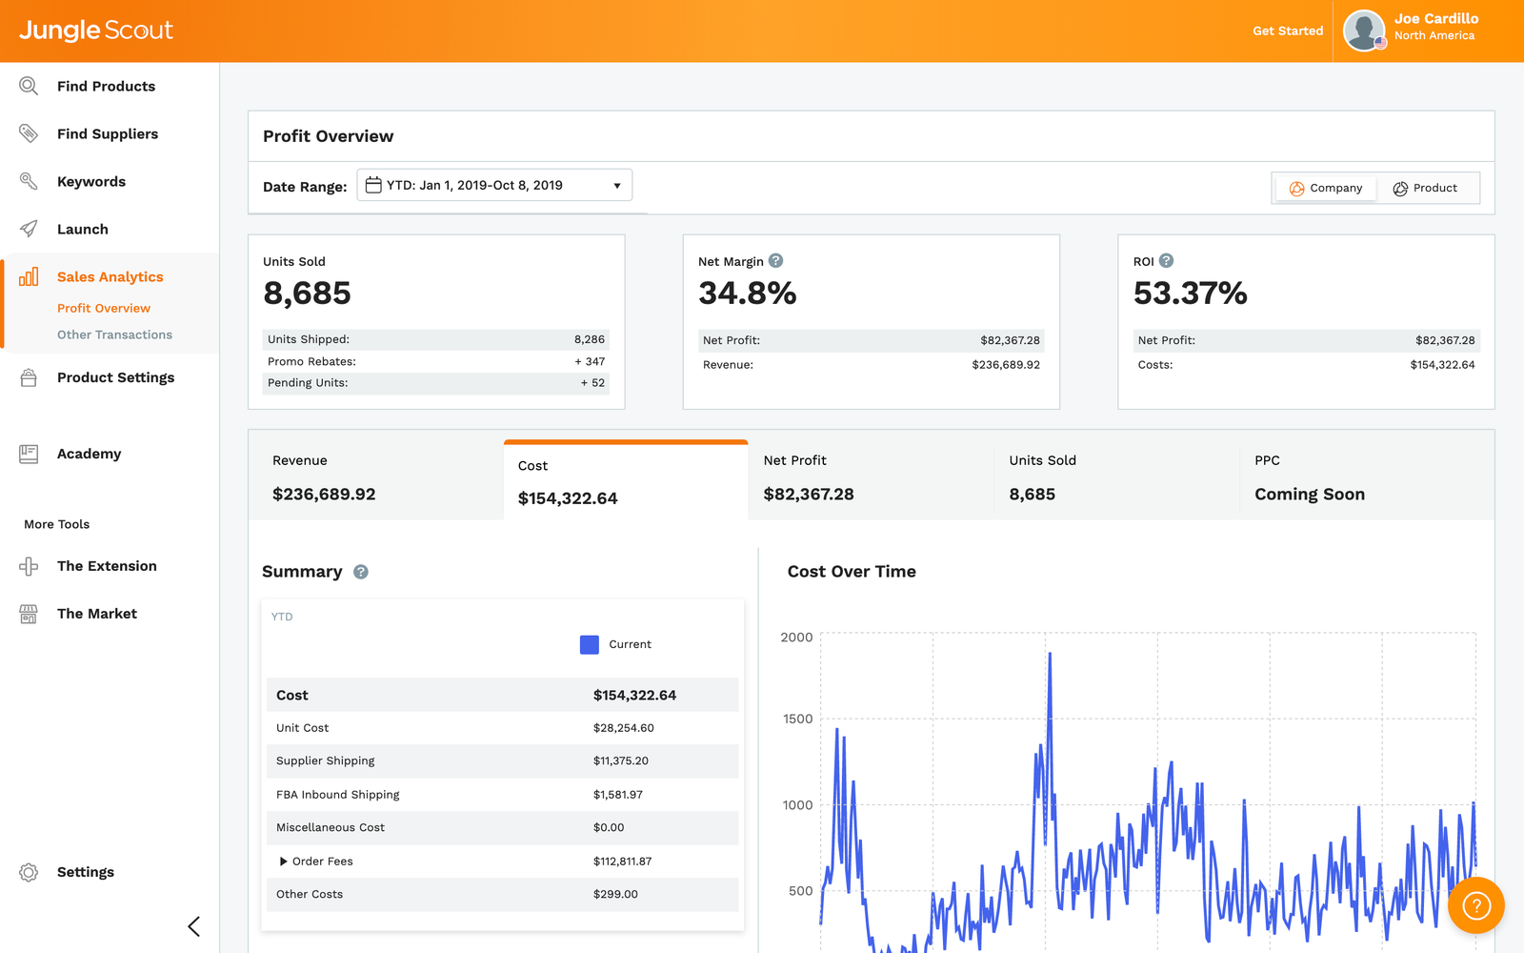Switch view to Product
This screenshot has height=953, width=1524.
[x=1425, y=188]
